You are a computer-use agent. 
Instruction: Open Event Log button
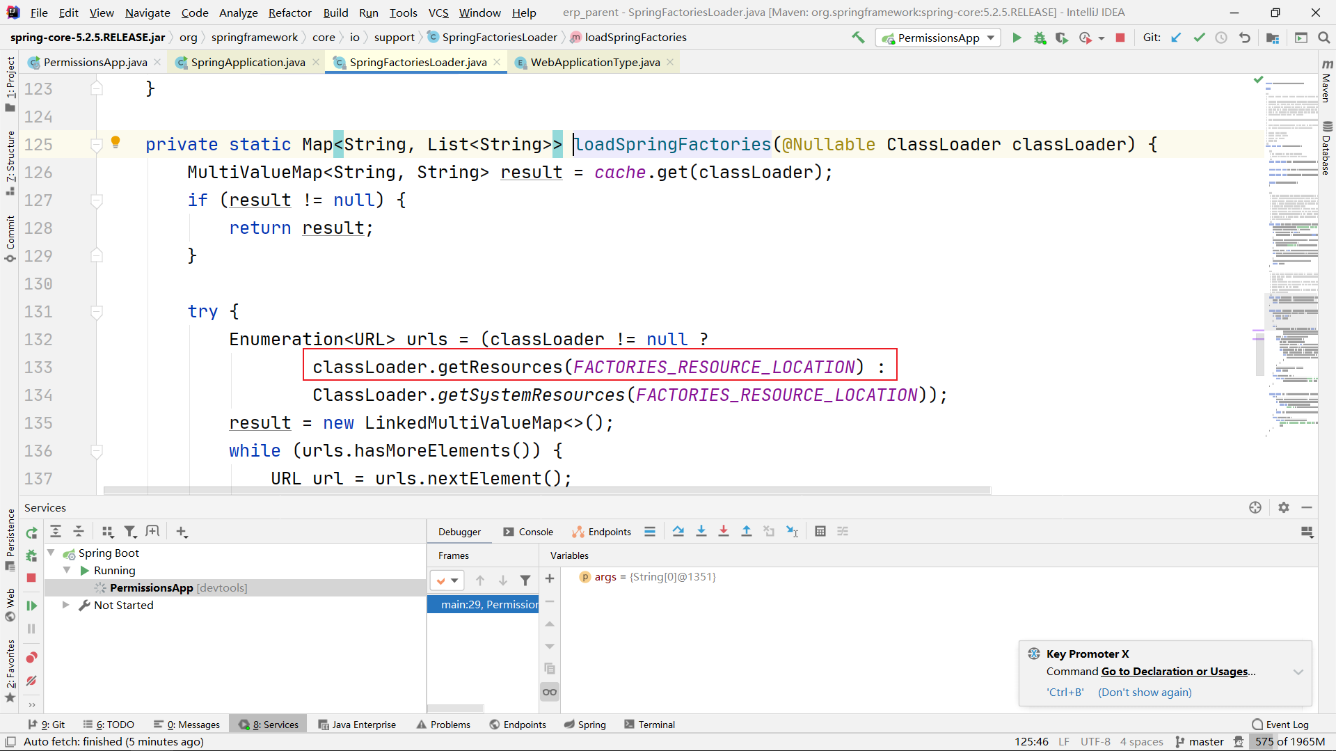[1280, 725]
